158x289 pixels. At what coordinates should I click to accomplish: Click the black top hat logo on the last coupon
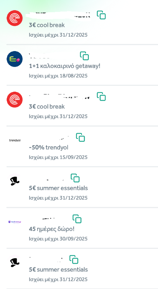pyautogui.click(x=15, y=262)
